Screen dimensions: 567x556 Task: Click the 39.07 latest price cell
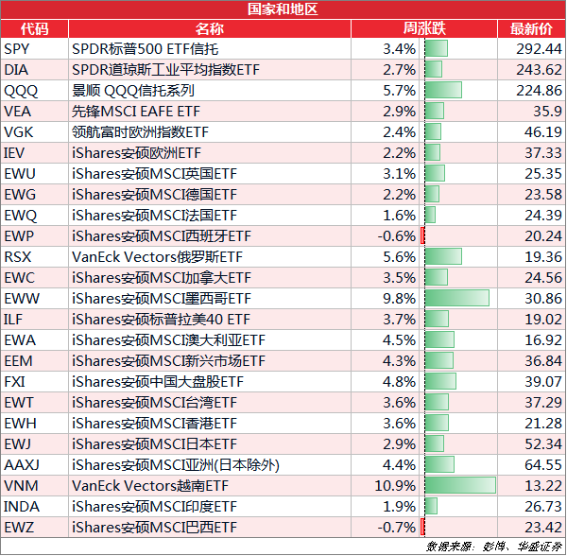click(531, 382)
